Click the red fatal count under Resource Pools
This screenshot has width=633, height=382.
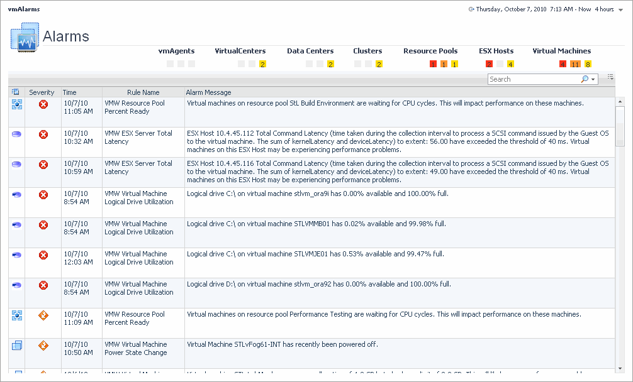pos(433,64)
